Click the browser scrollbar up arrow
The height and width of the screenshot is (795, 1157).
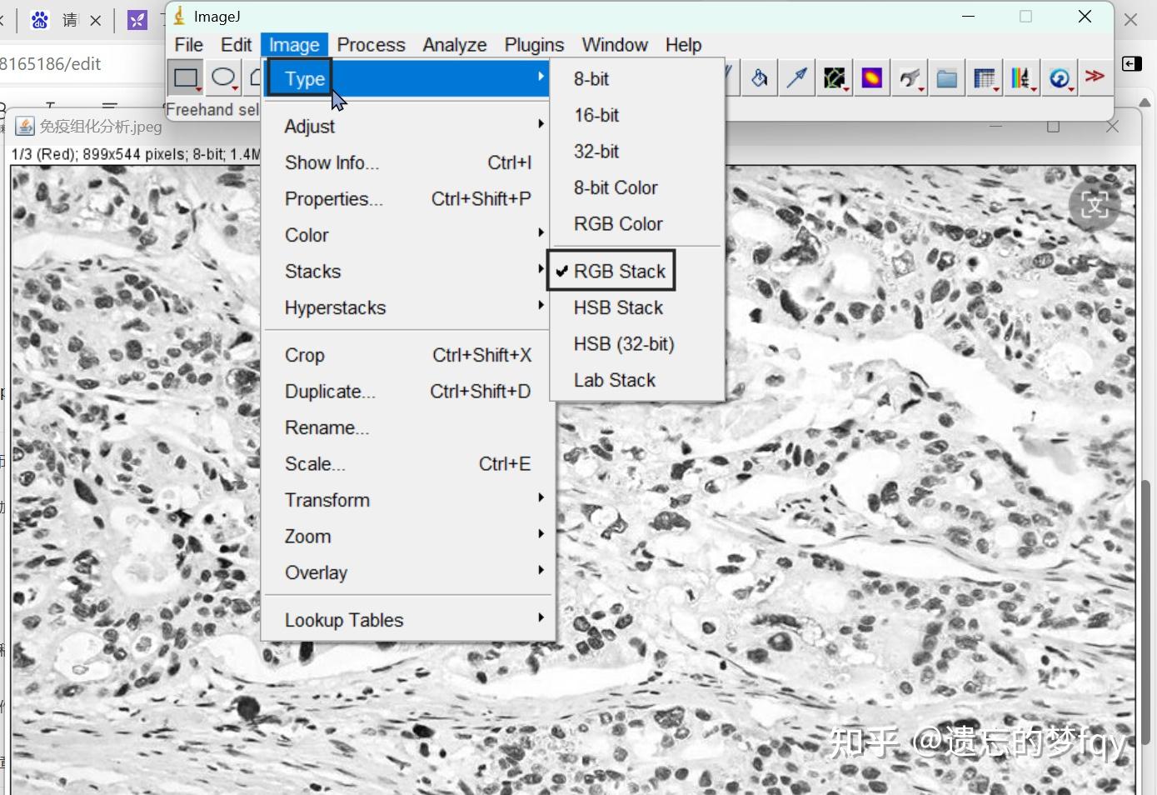(x=1146, y=102)
